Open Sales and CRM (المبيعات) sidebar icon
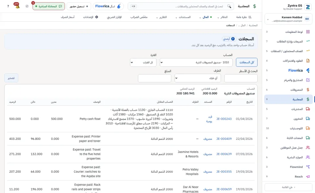Image resolution: width=315 pixels, height=193 pixels. click(x=308, y=41)
